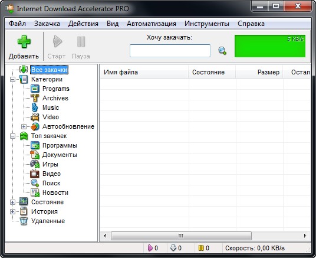Click the Поиск magnifier icon in tree
This screenshot has width=316, height=258.
click(x=35, y=183)
